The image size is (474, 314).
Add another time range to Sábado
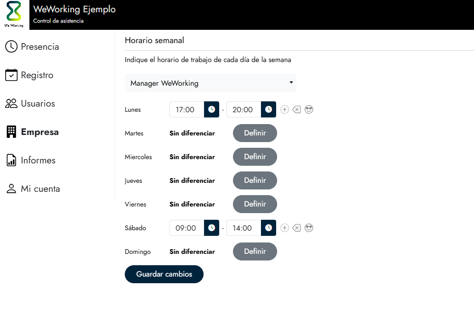[285, 228]
